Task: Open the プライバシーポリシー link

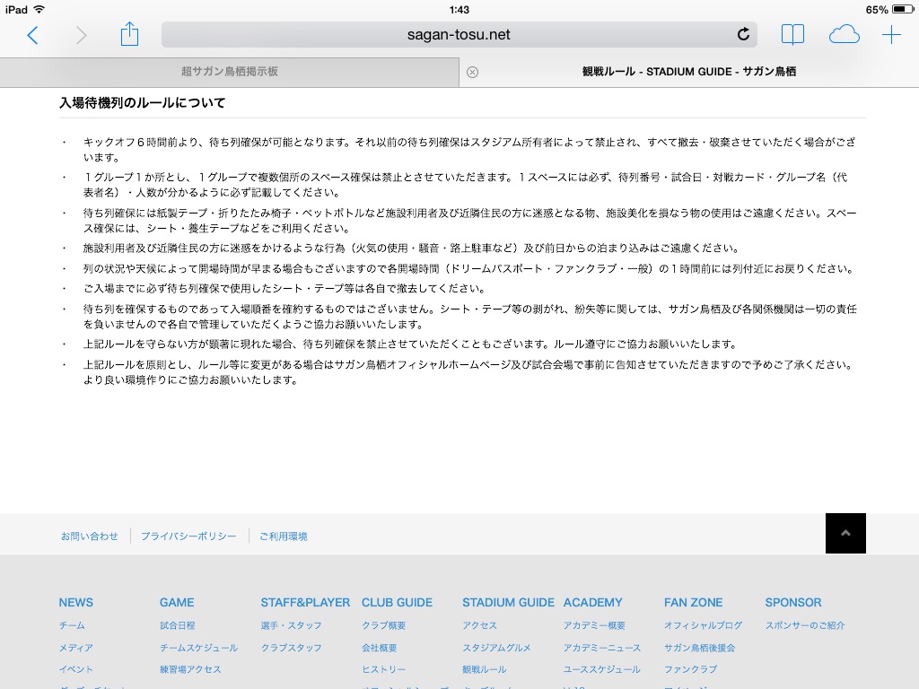Action: (188, 536)
